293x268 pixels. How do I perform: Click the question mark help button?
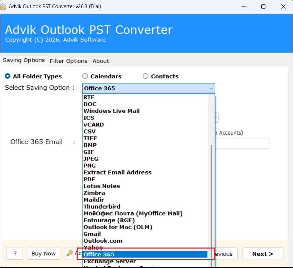(15, 254)
